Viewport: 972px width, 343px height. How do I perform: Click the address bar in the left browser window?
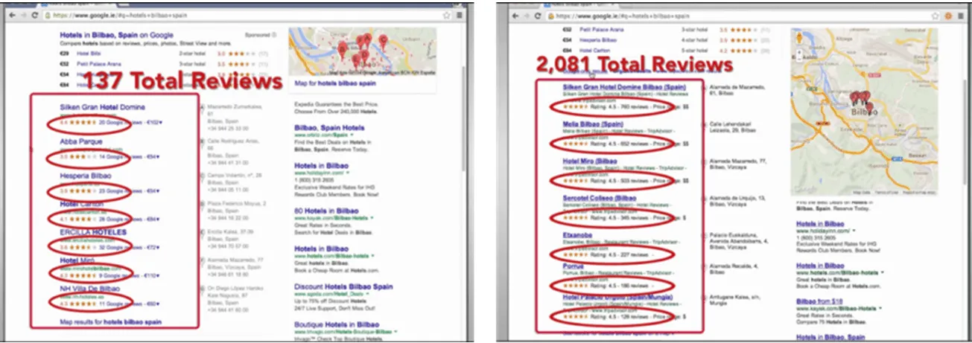pos(246,15)
